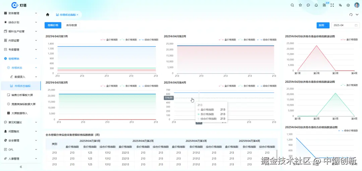The image size is (362, 171).
Task: Collapse the sidebar with the double-arrow icon
Action: coord(21,167)
